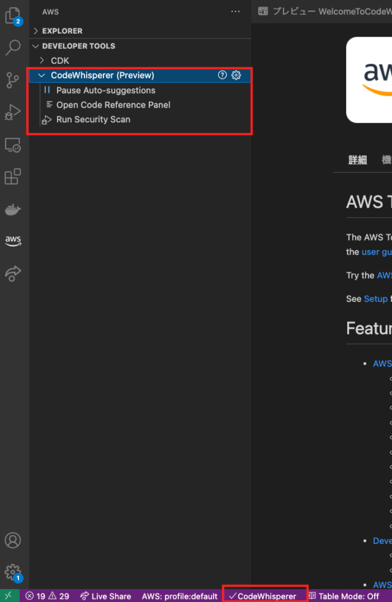Click the preview icon on the editor tab
The width and height of the screenshot is (392, 602).
pyautogui.click(x=263, y=11)
